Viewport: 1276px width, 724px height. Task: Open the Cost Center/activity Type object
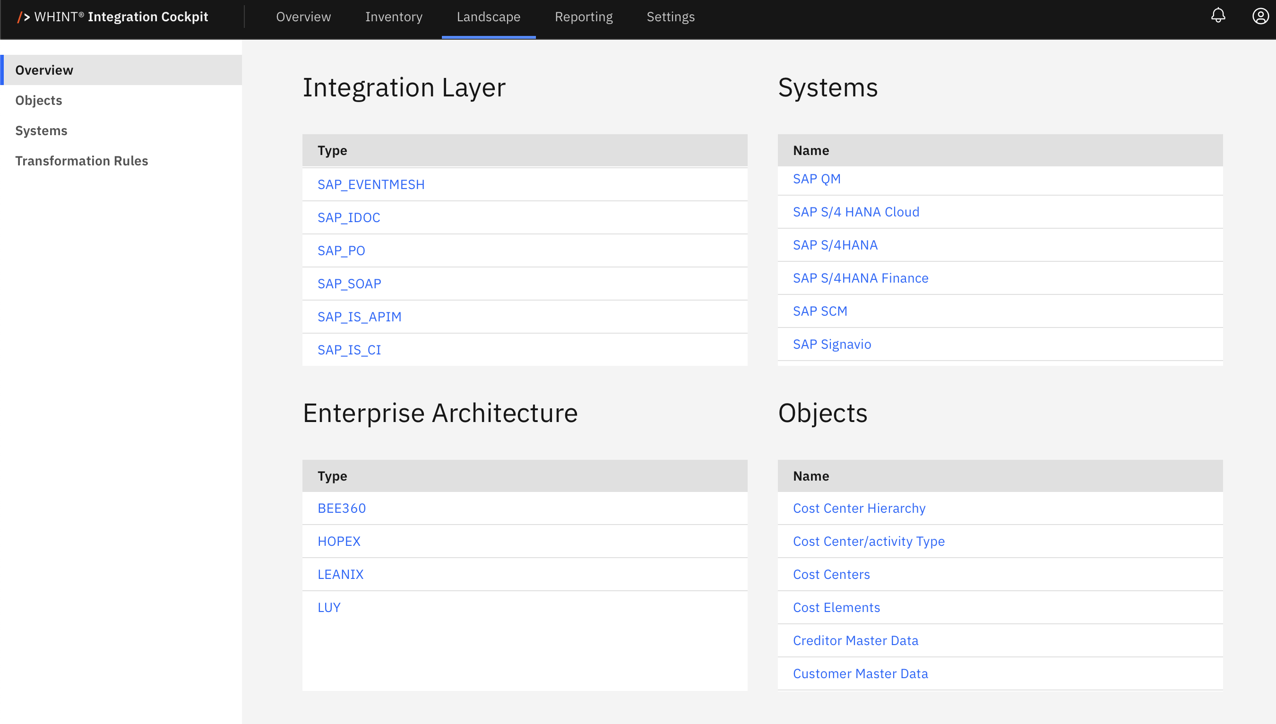pos(869,542)
